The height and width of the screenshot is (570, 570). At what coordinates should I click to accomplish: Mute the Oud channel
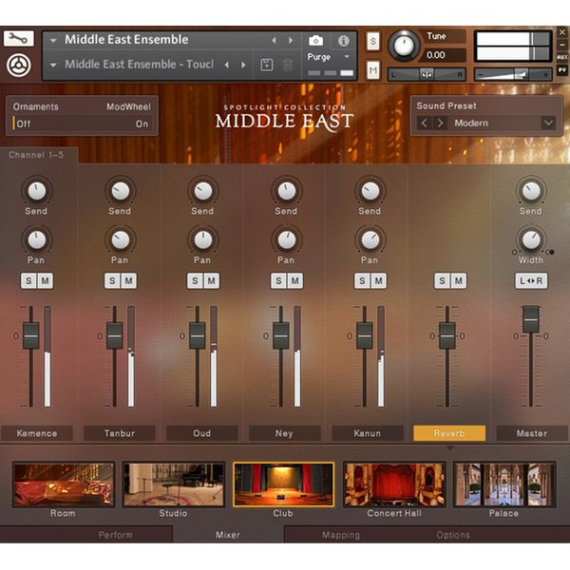click(x=212, y=281)
